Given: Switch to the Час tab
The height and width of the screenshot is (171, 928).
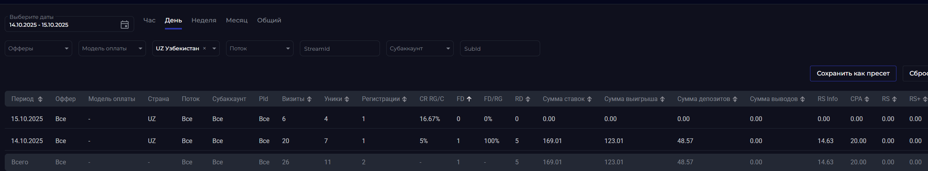Looking at the screenshot, I should click(149, 20).
